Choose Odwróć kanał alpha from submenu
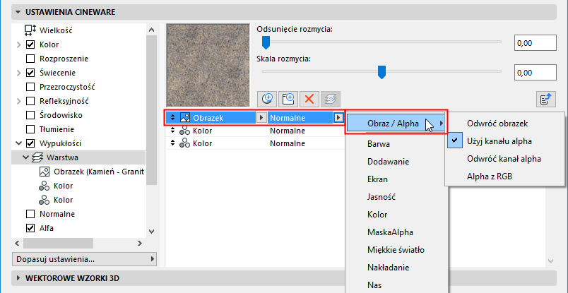The image size is (568, 293). (x=504, y=159)
